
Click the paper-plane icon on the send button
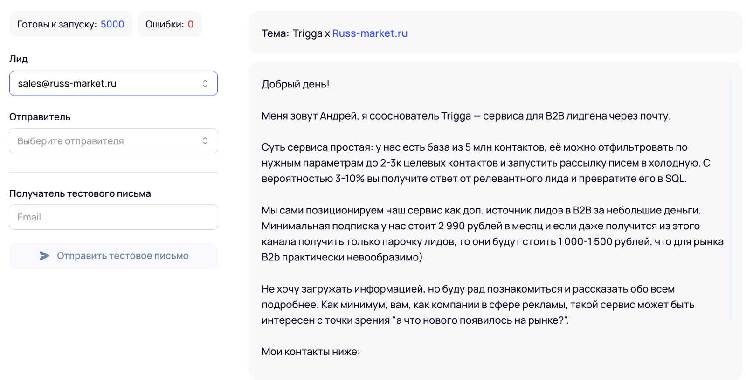[44, 256]
